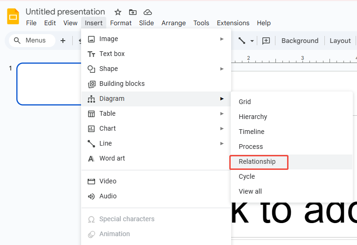Open the Format menu
This screenshot has height=245, width=357.
(x=121, y=23)
